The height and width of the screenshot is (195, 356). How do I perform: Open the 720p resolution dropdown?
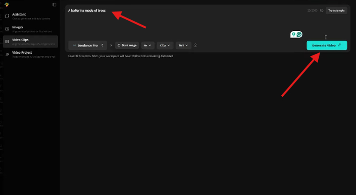pos(165,45)
